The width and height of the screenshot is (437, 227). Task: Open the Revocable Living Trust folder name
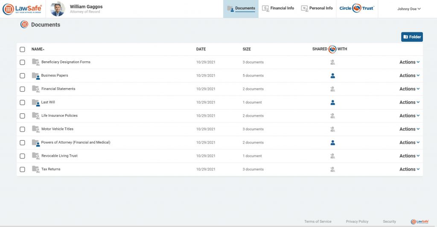tap(59, 156)
